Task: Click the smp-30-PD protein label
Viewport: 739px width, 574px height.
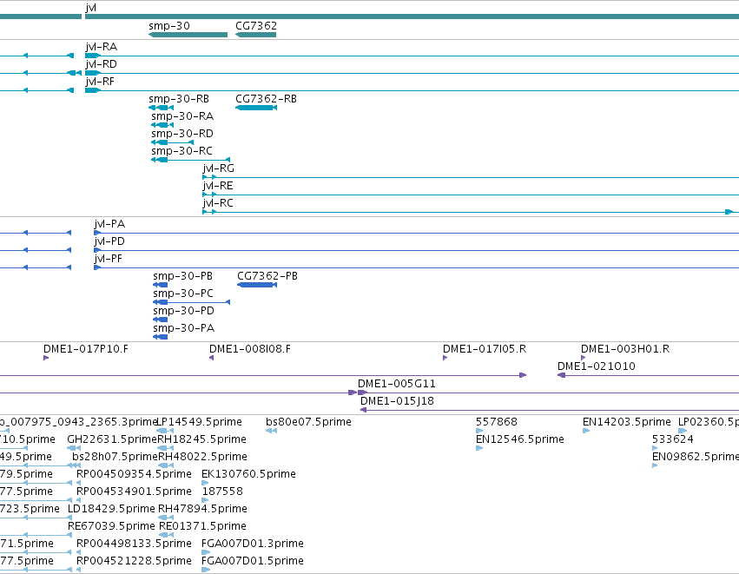Action: pyautogui.click(x=184, y=311)
